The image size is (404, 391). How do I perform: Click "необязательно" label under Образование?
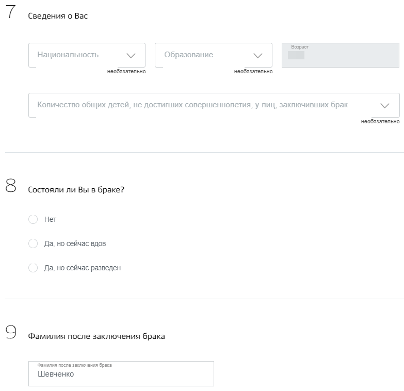point(253,72)
